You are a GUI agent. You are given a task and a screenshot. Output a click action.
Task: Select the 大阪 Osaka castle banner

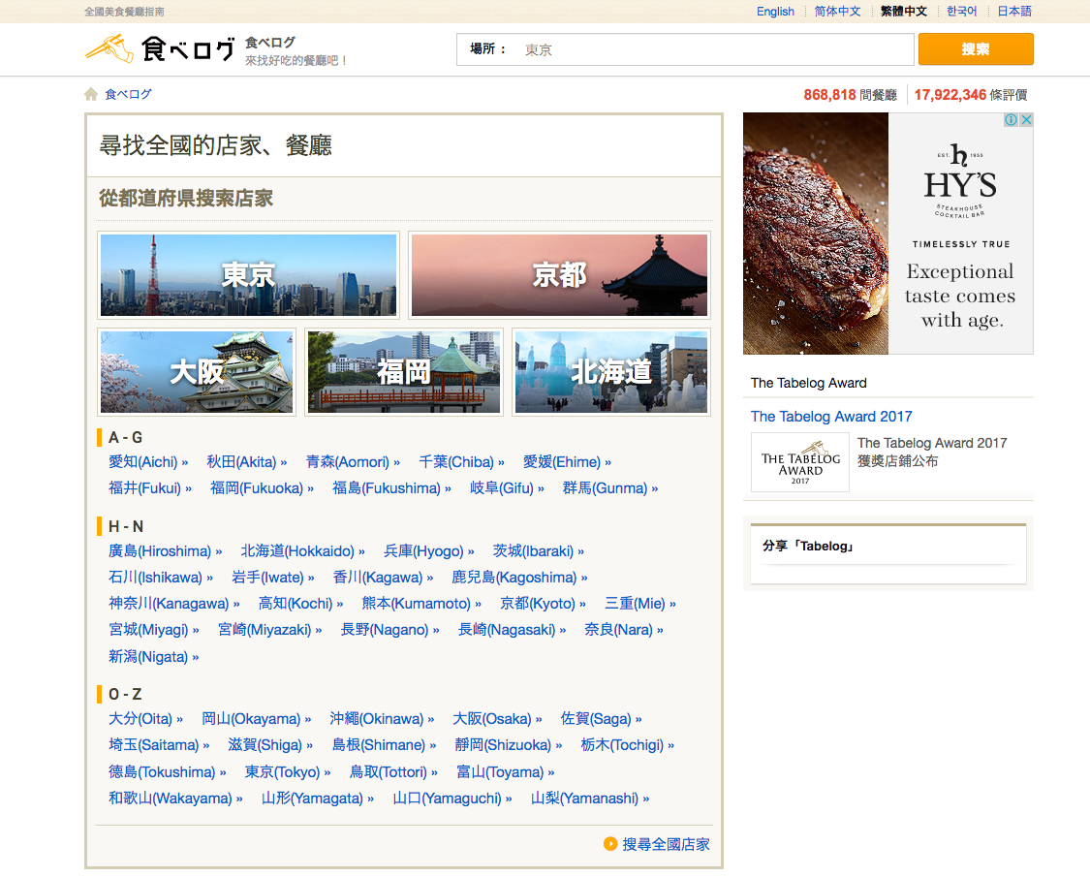click(197, 372)
